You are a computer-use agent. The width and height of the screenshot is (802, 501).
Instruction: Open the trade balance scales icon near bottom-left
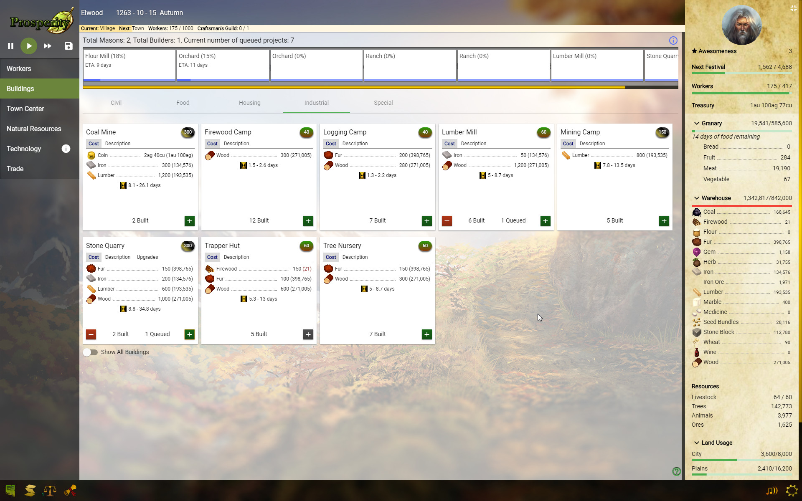[x=49, y=490]
